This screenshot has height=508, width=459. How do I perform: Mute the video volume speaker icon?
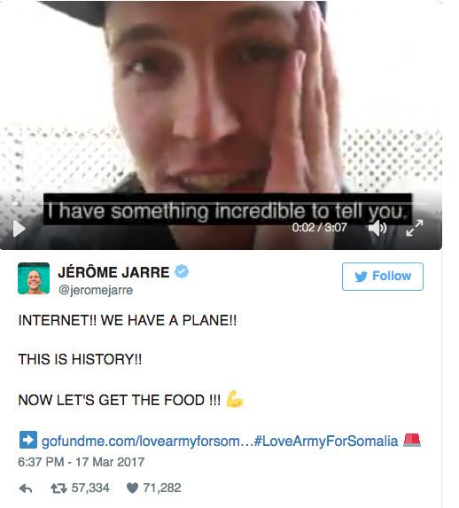[377, 228]
